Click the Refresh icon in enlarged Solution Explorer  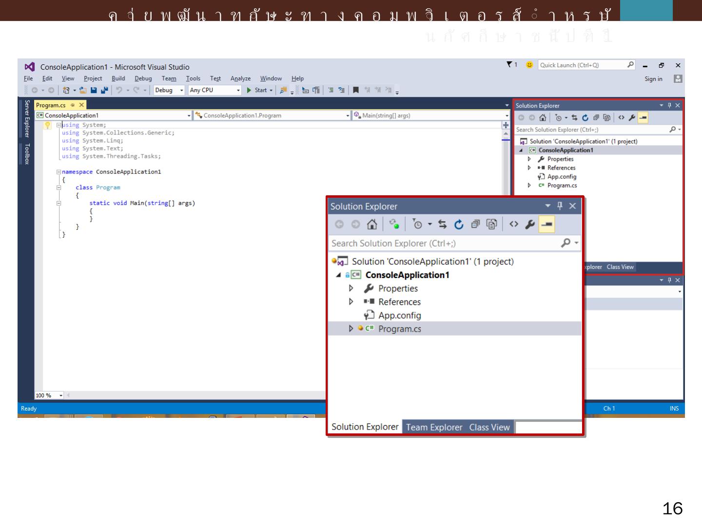[x=459, y=225]
